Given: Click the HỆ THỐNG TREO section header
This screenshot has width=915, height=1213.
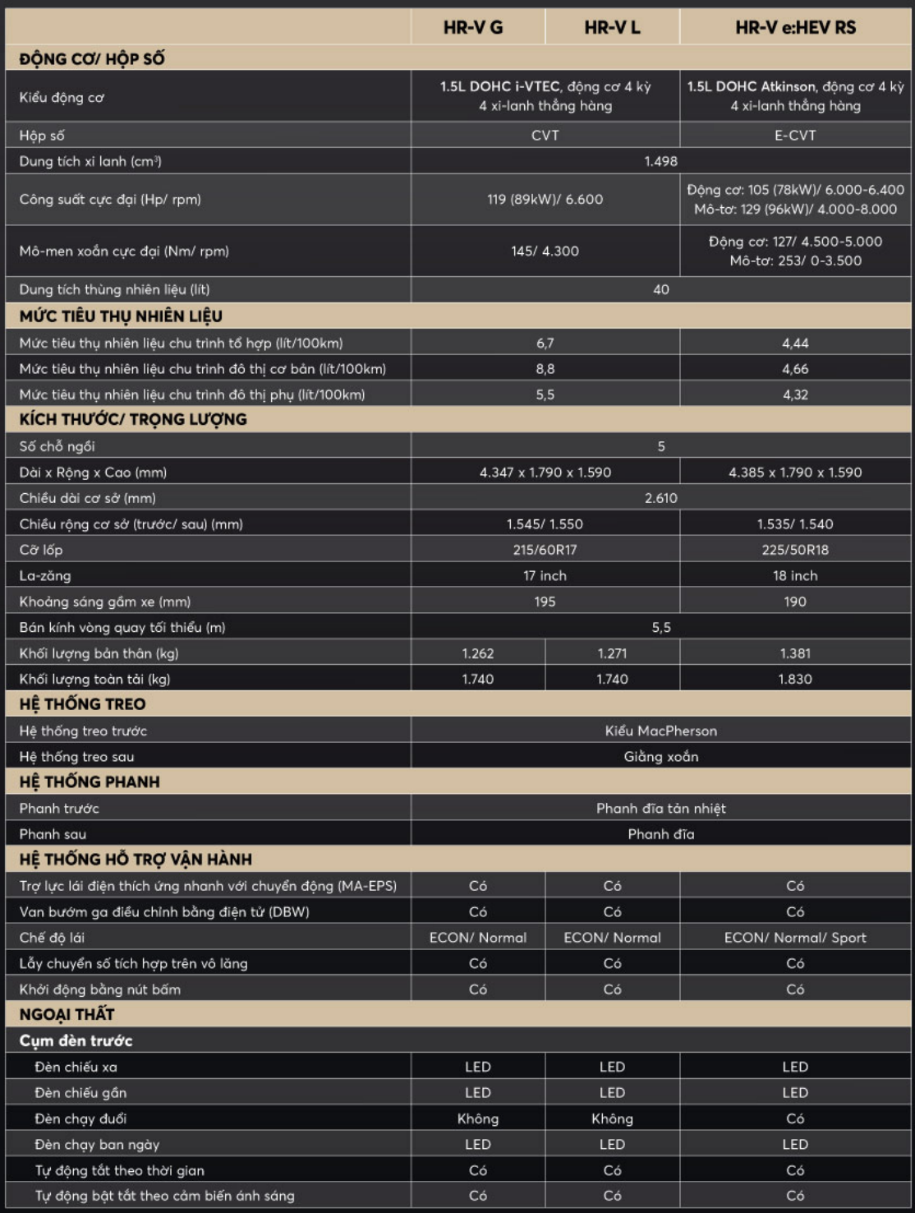Looking at the screenshot, I should tap(82, 704).
